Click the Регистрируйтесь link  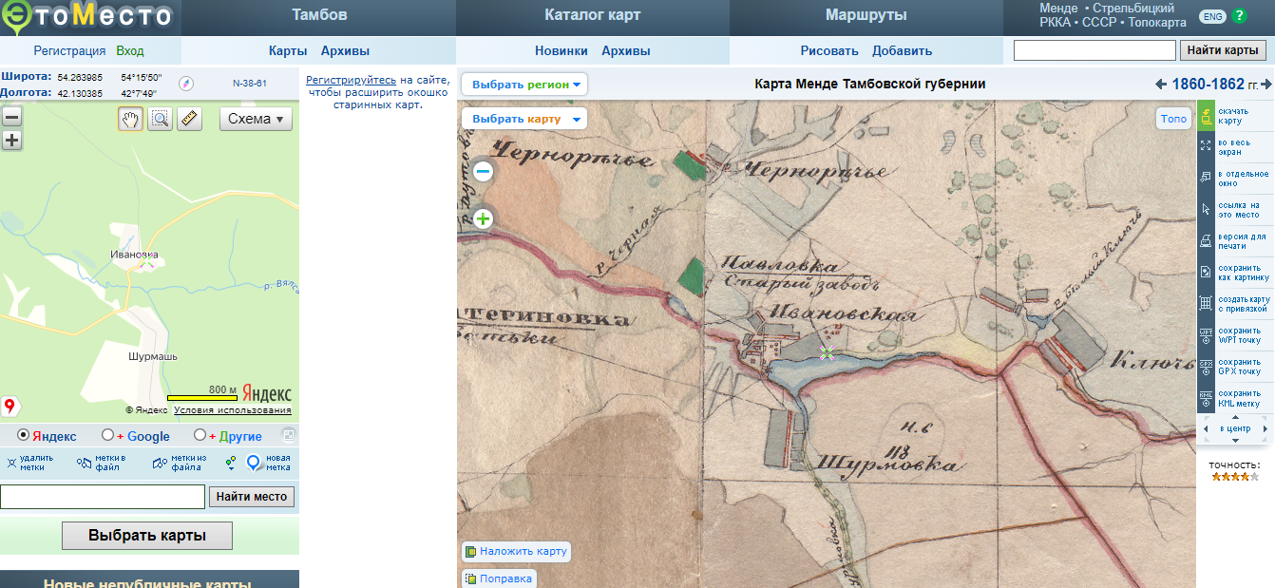[x=351, y=81]
